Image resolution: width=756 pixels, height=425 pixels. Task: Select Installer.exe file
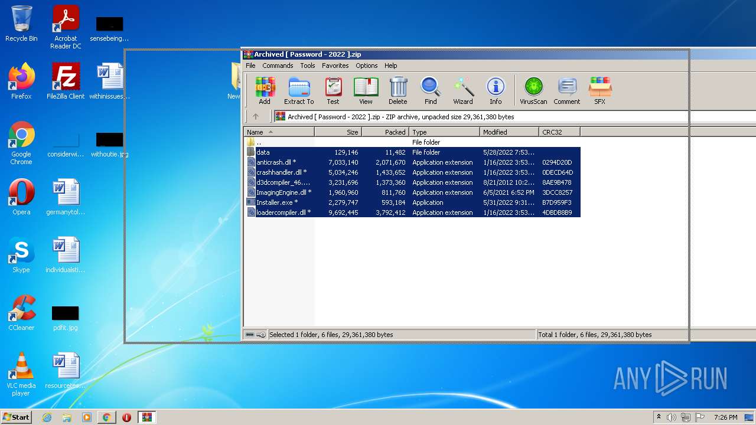click(412, 202)
